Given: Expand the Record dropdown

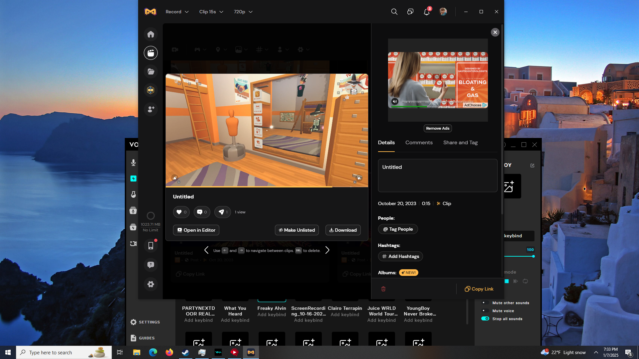Looking at the screenshot, I should tap(177, 12).
